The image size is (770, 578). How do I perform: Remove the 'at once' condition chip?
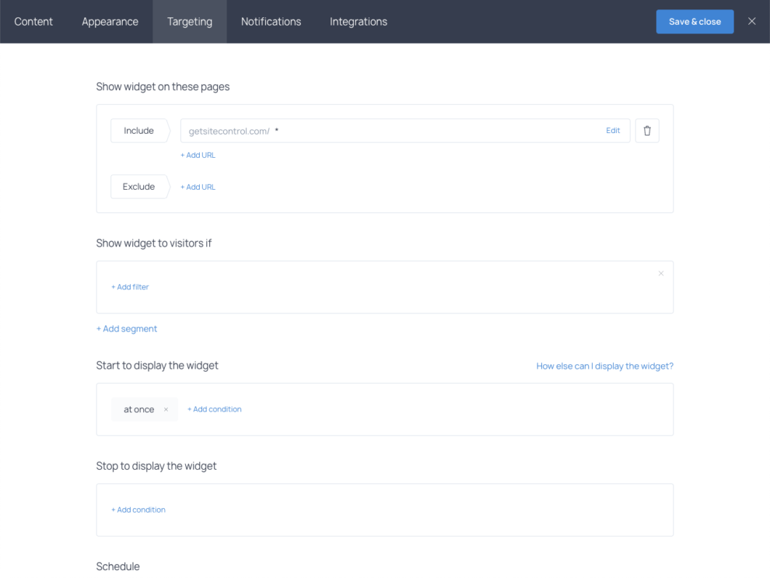166,409
